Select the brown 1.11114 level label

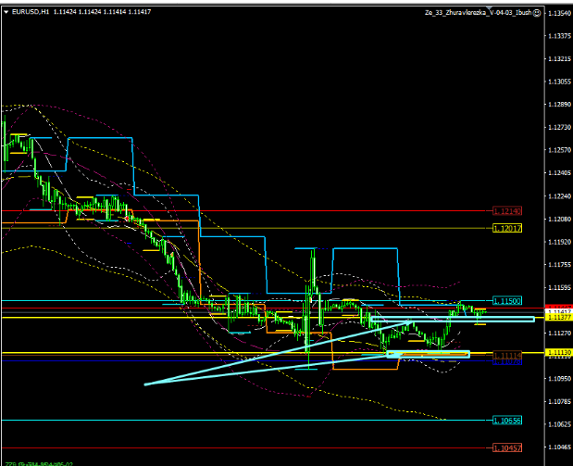[x=507, y=355]
